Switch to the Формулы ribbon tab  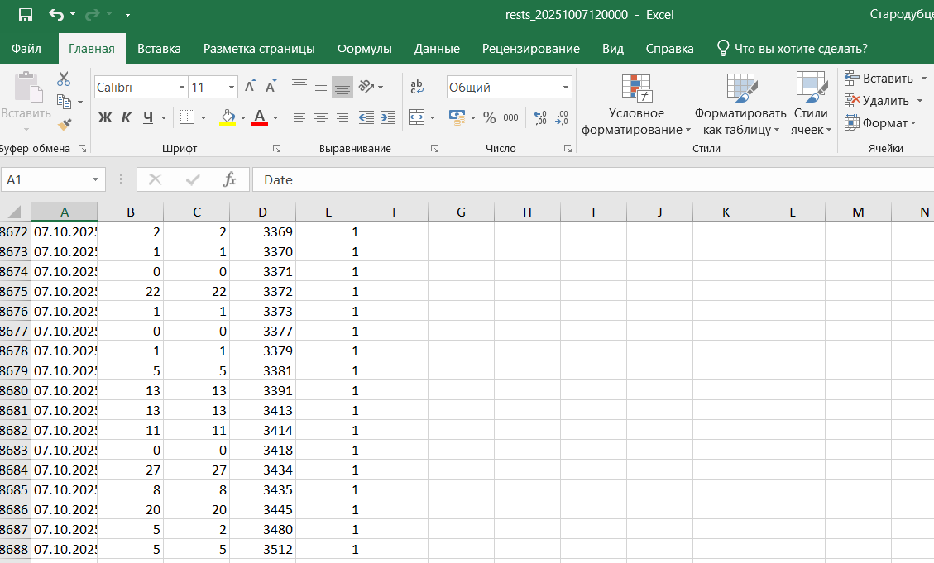364,49
